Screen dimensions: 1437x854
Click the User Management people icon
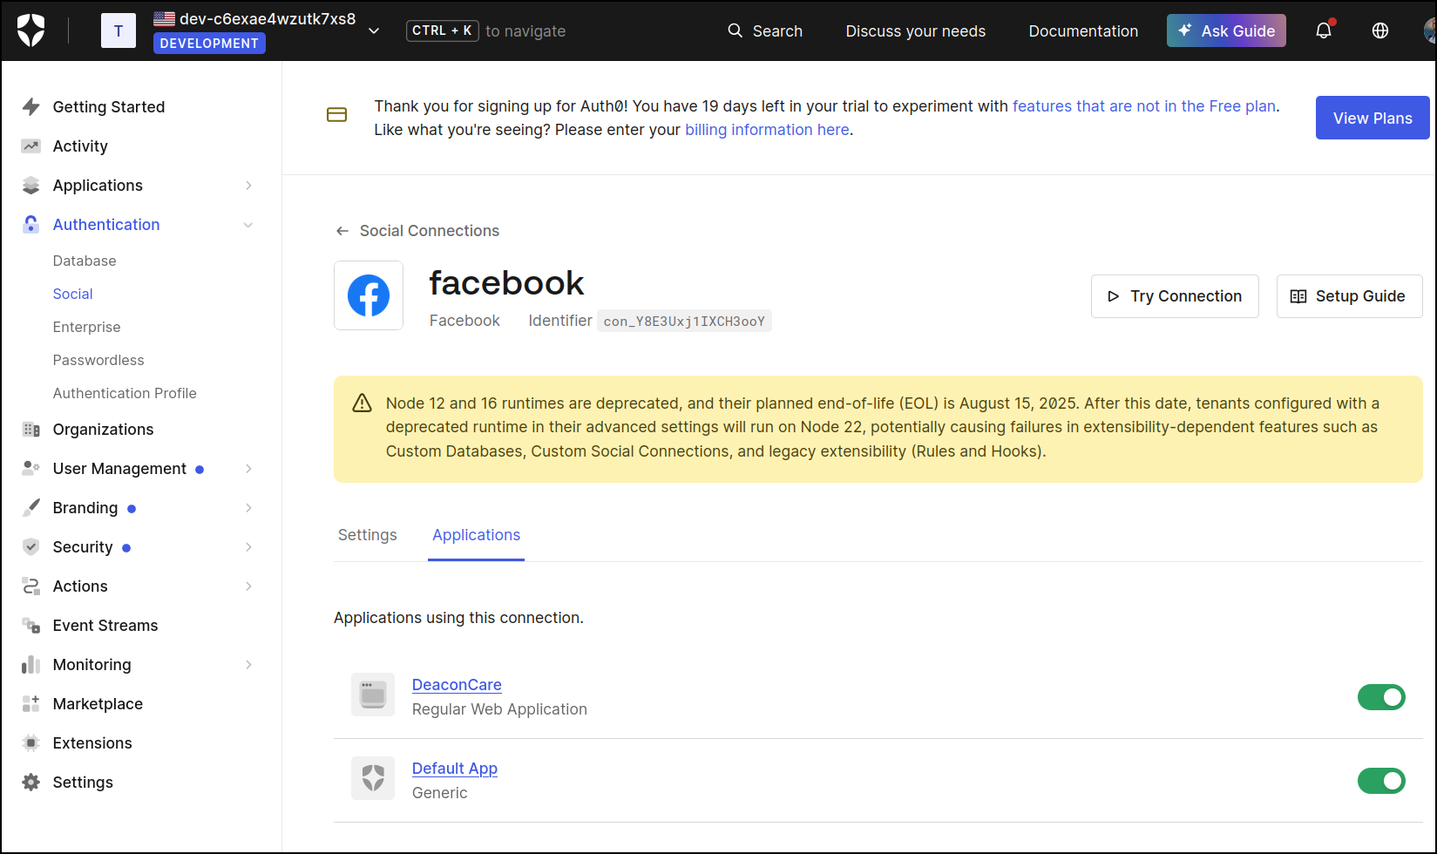point(31,468)
